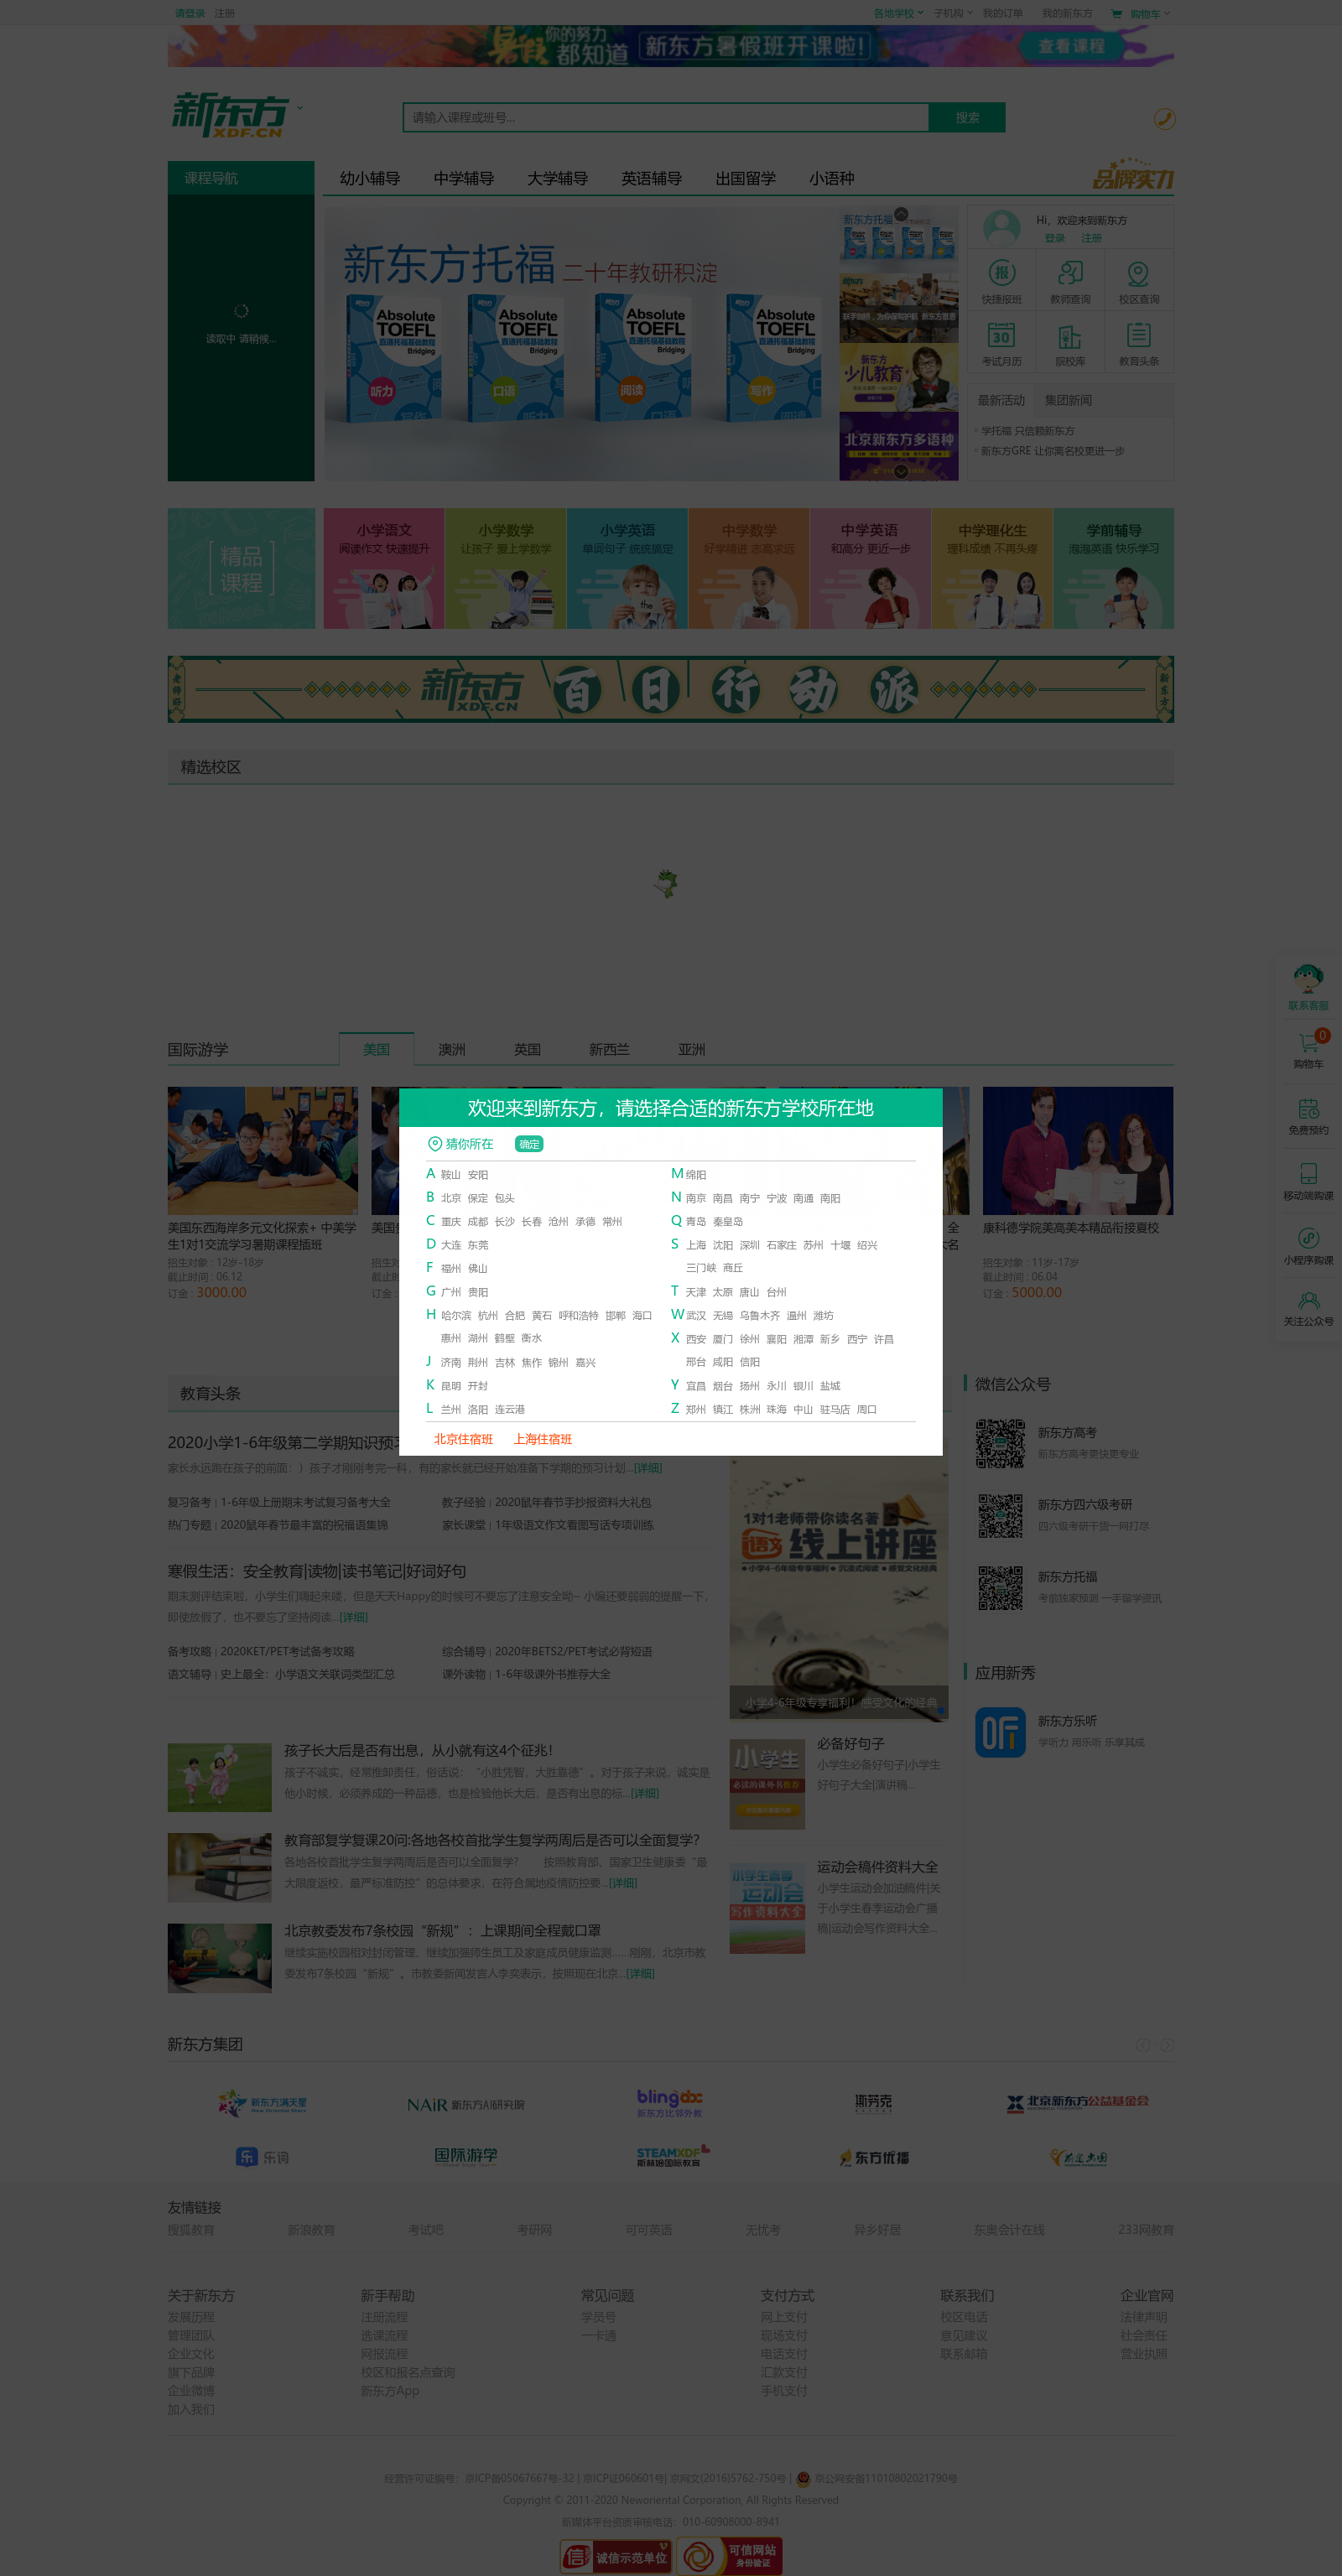Image resolution: width=1342 pixels, height=2576 pixels.
Task: Click the 可信网站 verification badge
Action: point(730,2556)
